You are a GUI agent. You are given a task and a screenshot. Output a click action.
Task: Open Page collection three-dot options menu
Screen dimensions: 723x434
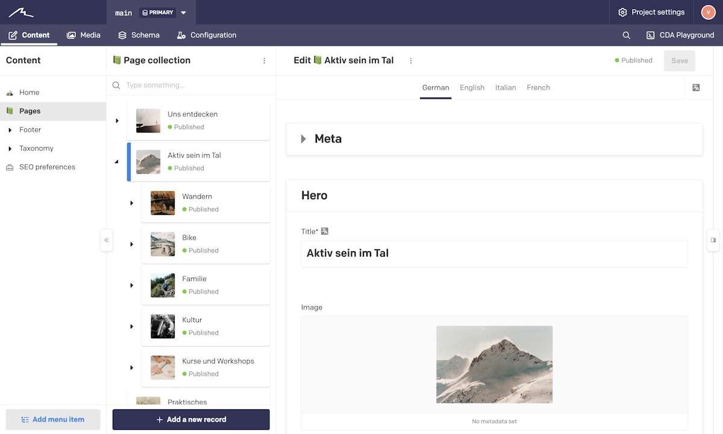(264, 61)
